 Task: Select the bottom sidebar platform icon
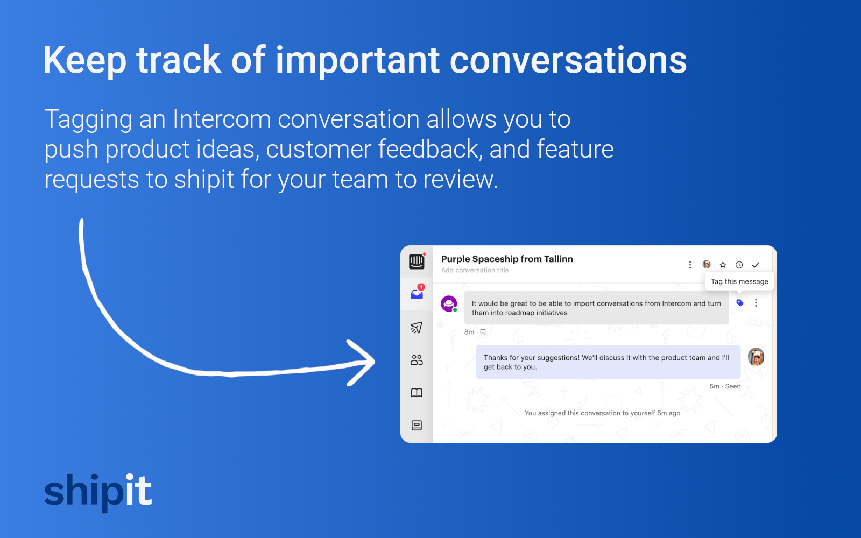417,425
